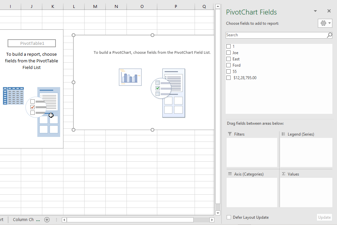Click the field list icon in the PivotChart placeholder
Image resolution: width=337 pixels, height=225 pixels.
[173, 93]
